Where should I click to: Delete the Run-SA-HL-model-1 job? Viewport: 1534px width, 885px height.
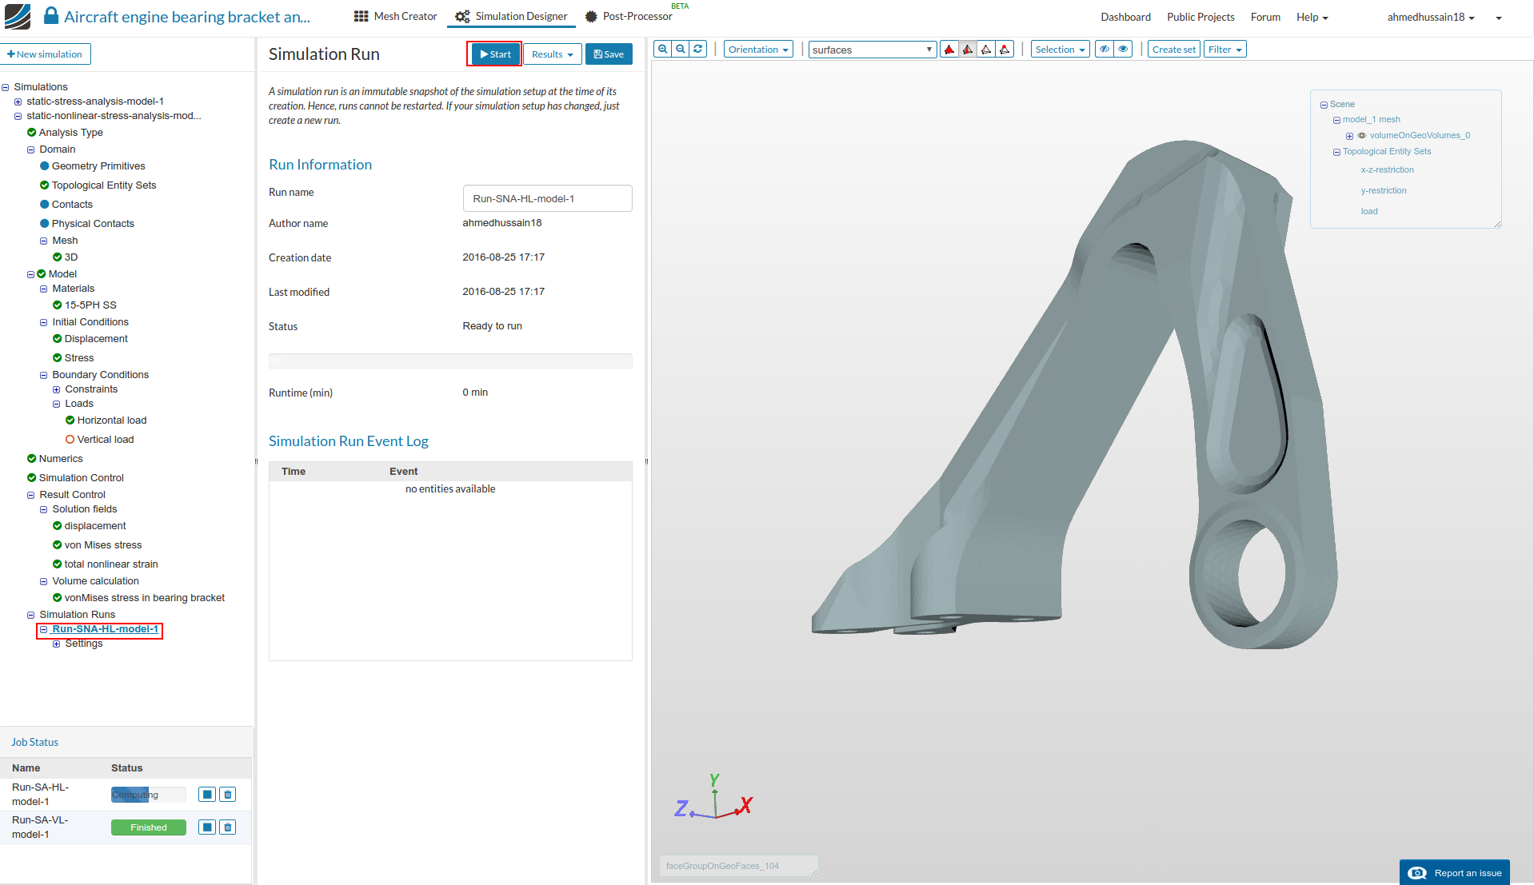228,795
